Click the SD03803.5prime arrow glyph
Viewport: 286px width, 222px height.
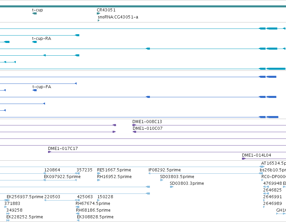162,180
